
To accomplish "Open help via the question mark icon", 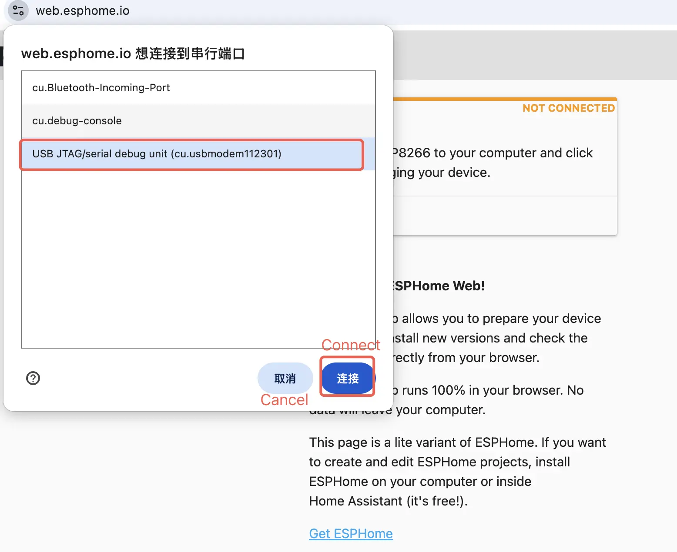I will pyautogui.click(x=33, y=378).
